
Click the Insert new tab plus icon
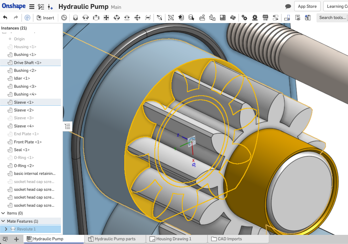click(16, 239)
